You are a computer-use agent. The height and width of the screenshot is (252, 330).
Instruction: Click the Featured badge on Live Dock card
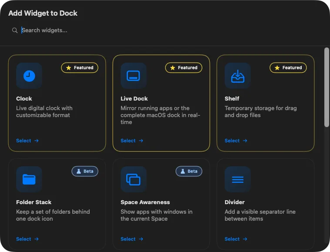184,68
